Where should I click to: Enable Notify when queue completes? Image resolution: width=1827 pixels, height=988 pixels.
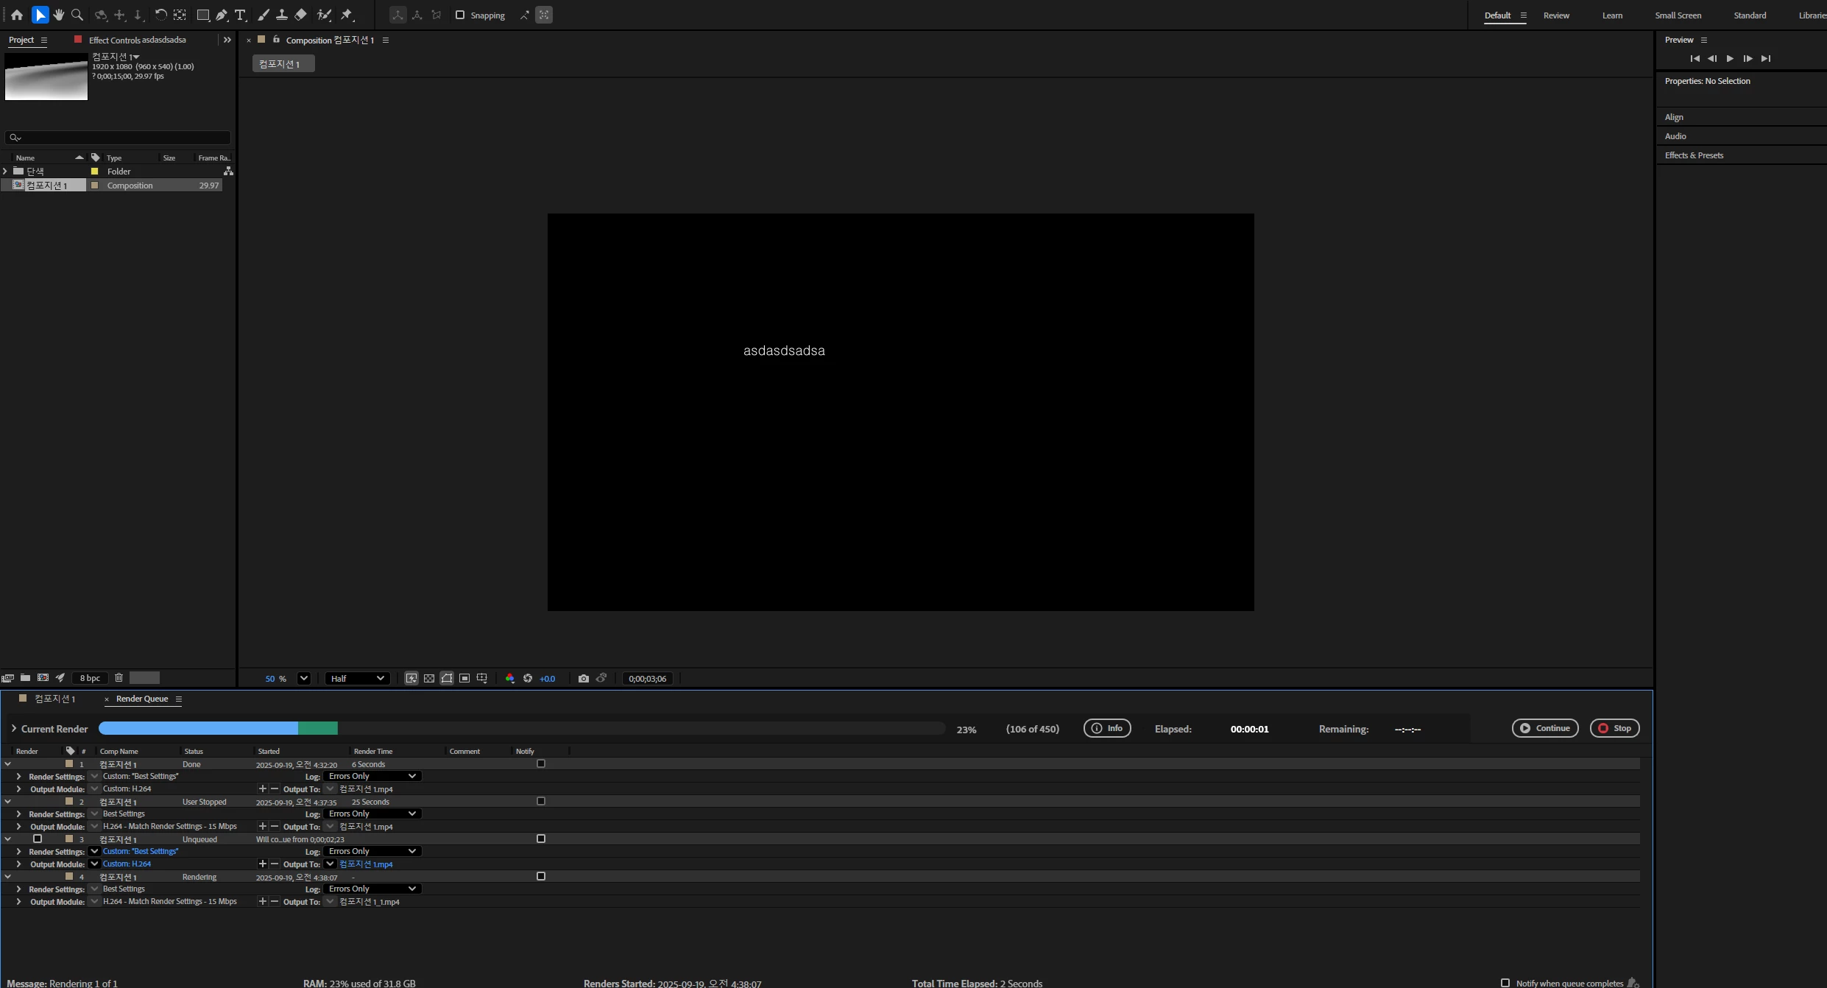1505,983
